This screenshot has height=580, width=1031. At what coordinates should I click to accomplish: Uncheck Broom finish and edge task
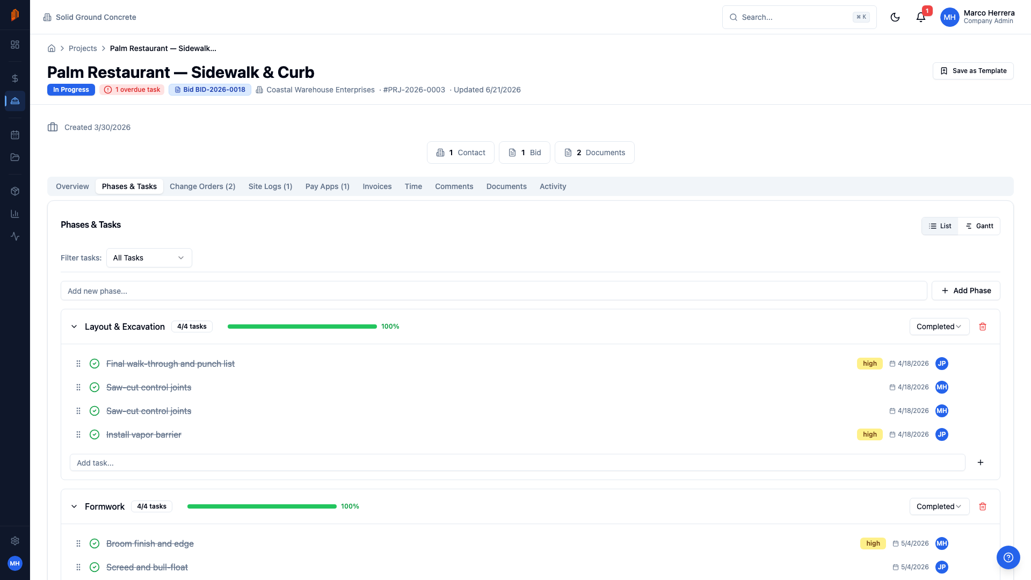[95, 543]
